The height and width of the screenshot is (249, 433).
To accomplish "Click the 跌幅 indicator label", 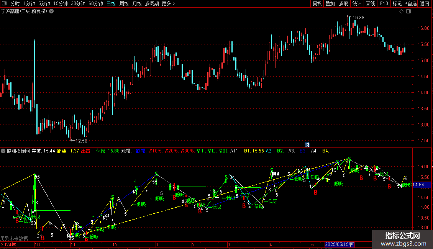I will click(141, 151).
